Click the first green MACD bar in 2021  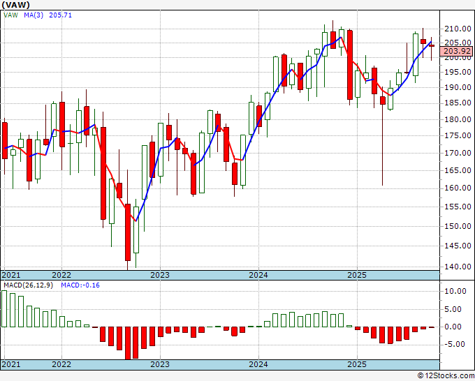point(4,308)
